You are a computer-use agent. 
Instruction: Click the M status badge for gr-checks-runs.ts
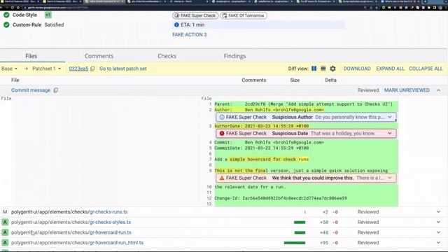[5, 211]
